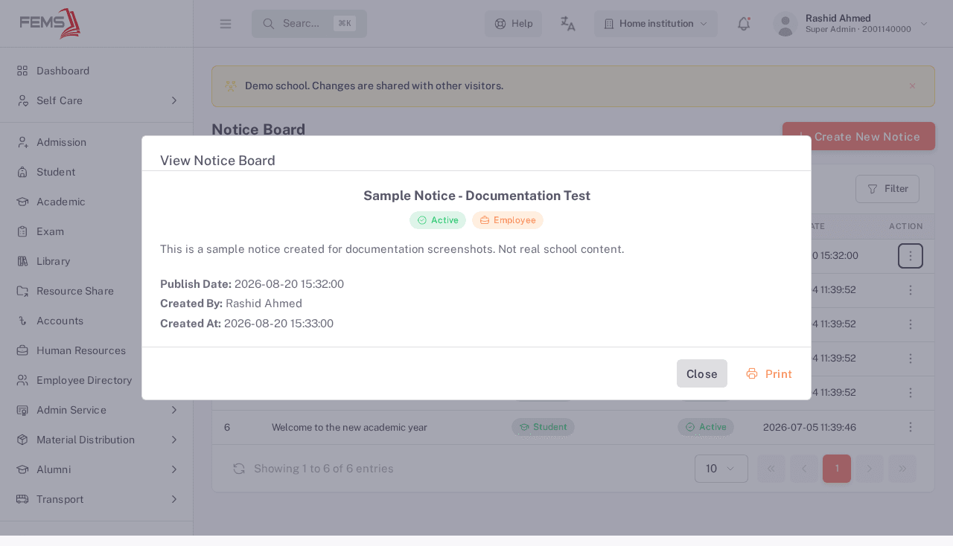The width and height of the screenshot is (953, 546).
Task: Open the Home institution dropdown
Action: (656, 24)
